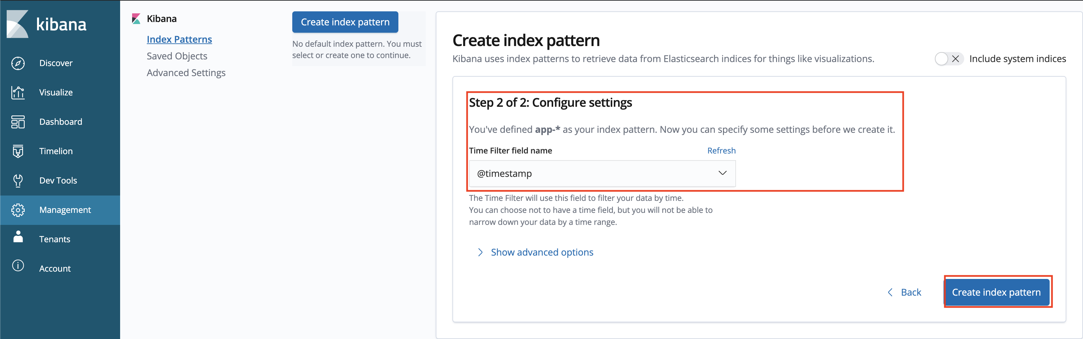The height and width of the screenshot is (339, 1083).
Task: Click the Account info icon
Action: click(x=18, y=266)
